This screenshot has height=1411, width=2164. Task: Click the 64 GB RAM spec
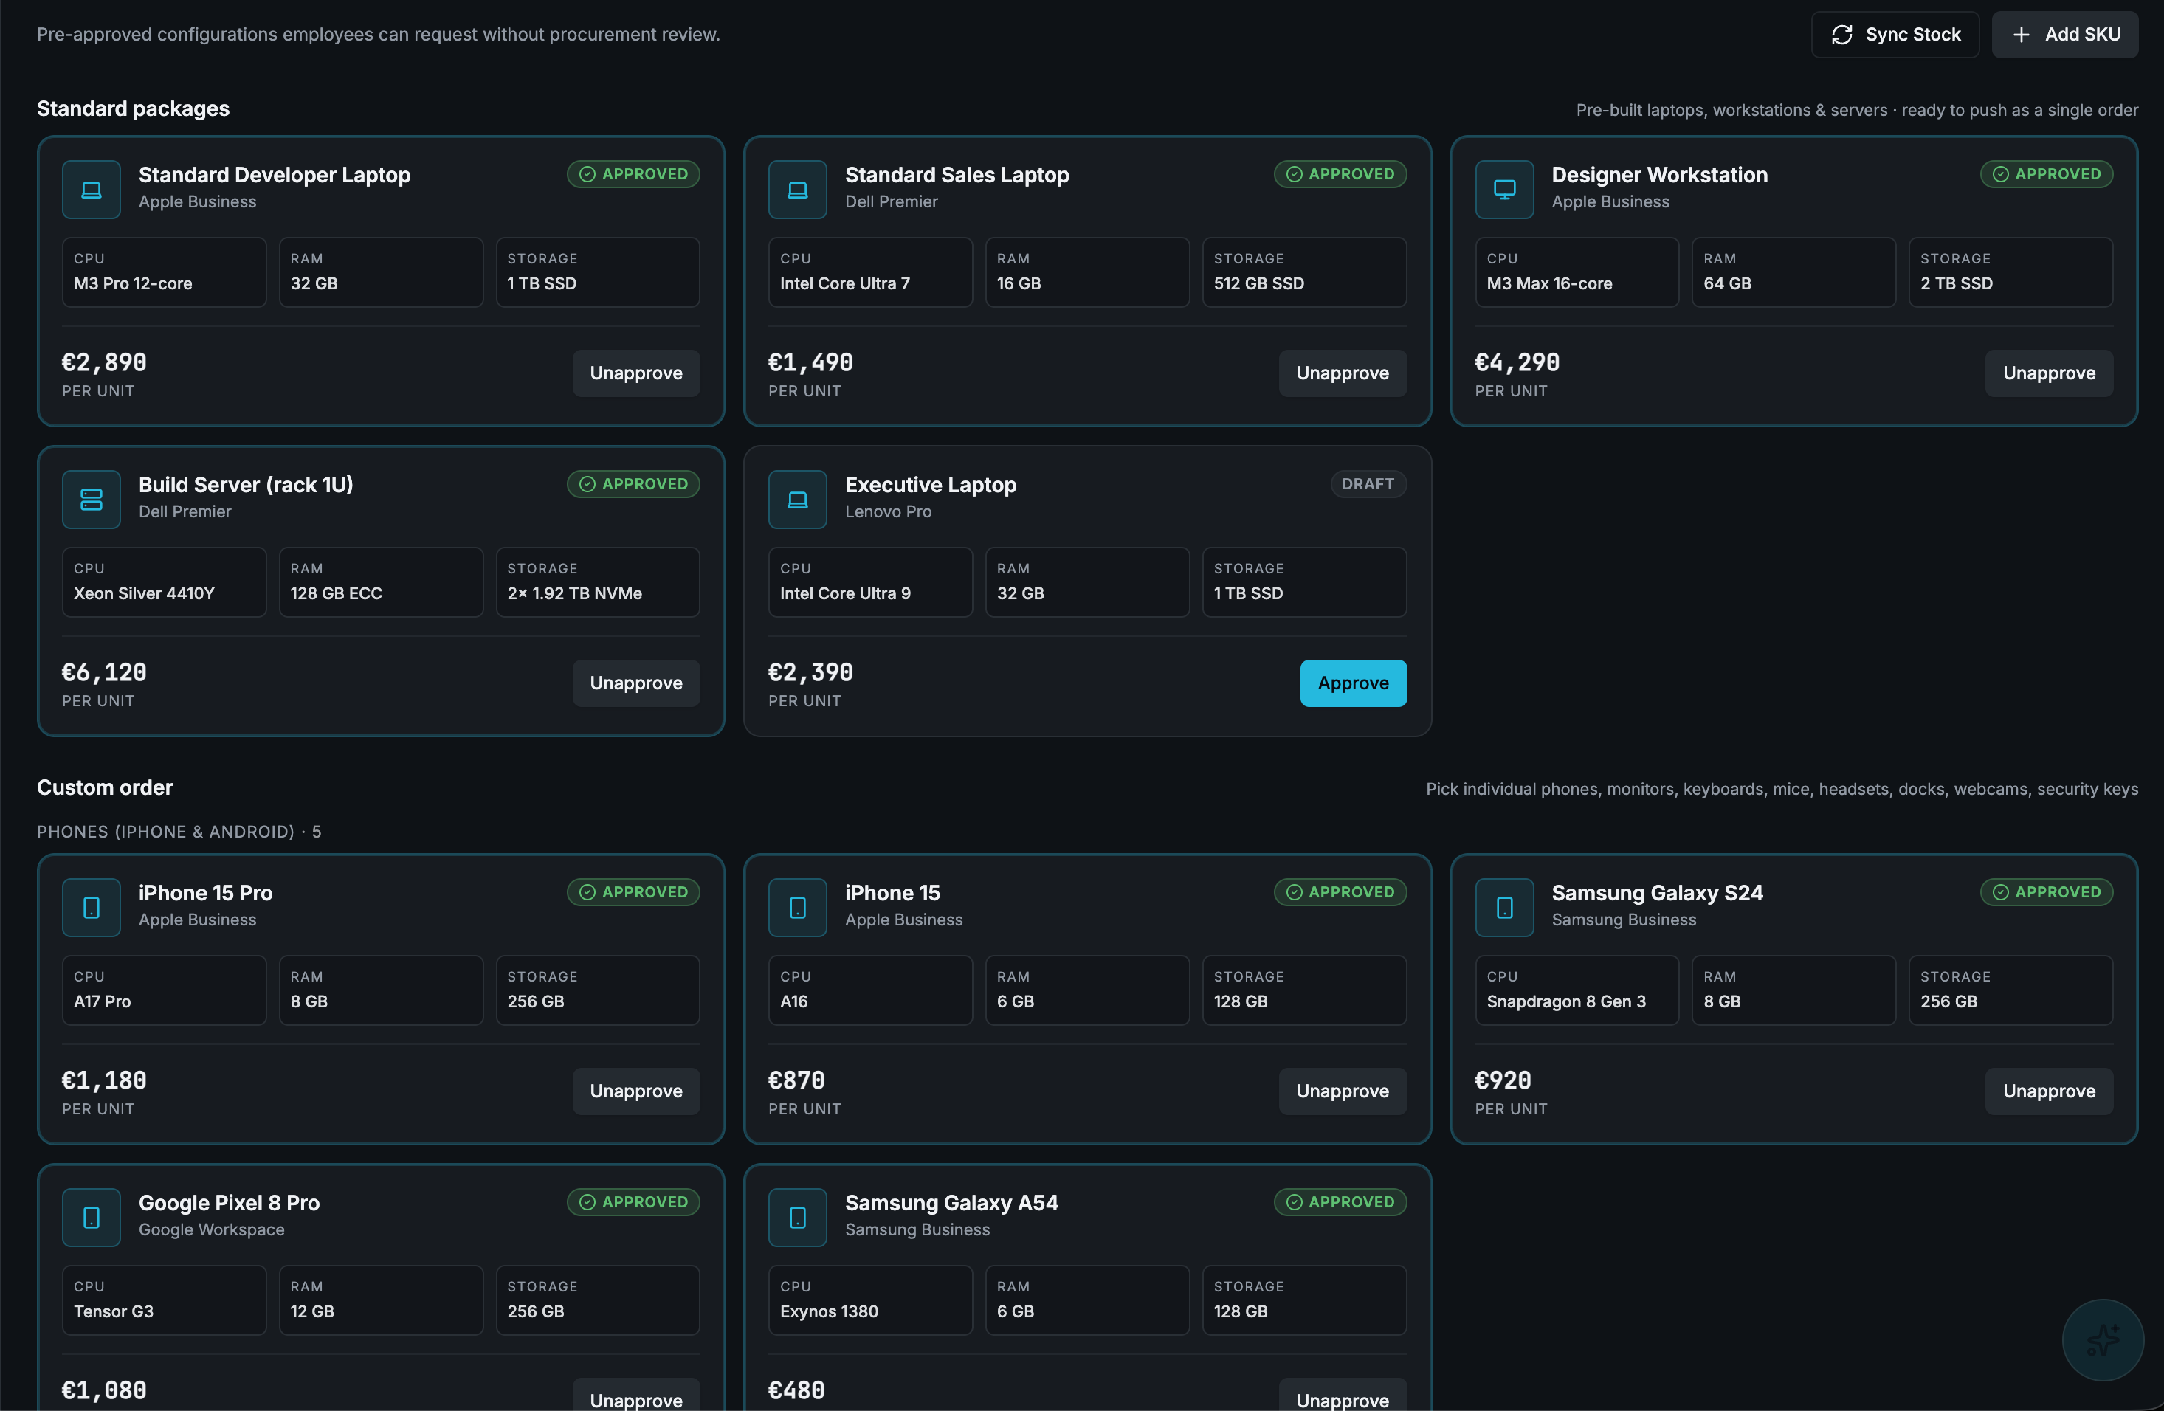(1793, 272)
